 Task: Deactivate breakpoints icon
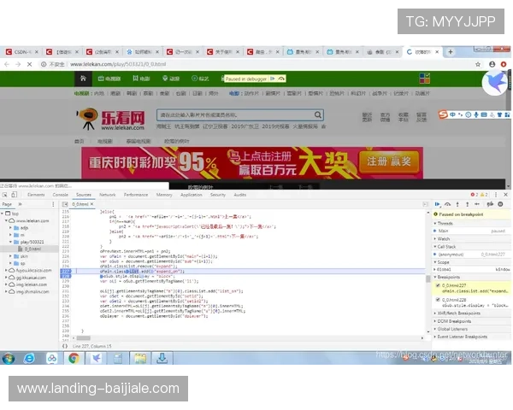point(490,204)
